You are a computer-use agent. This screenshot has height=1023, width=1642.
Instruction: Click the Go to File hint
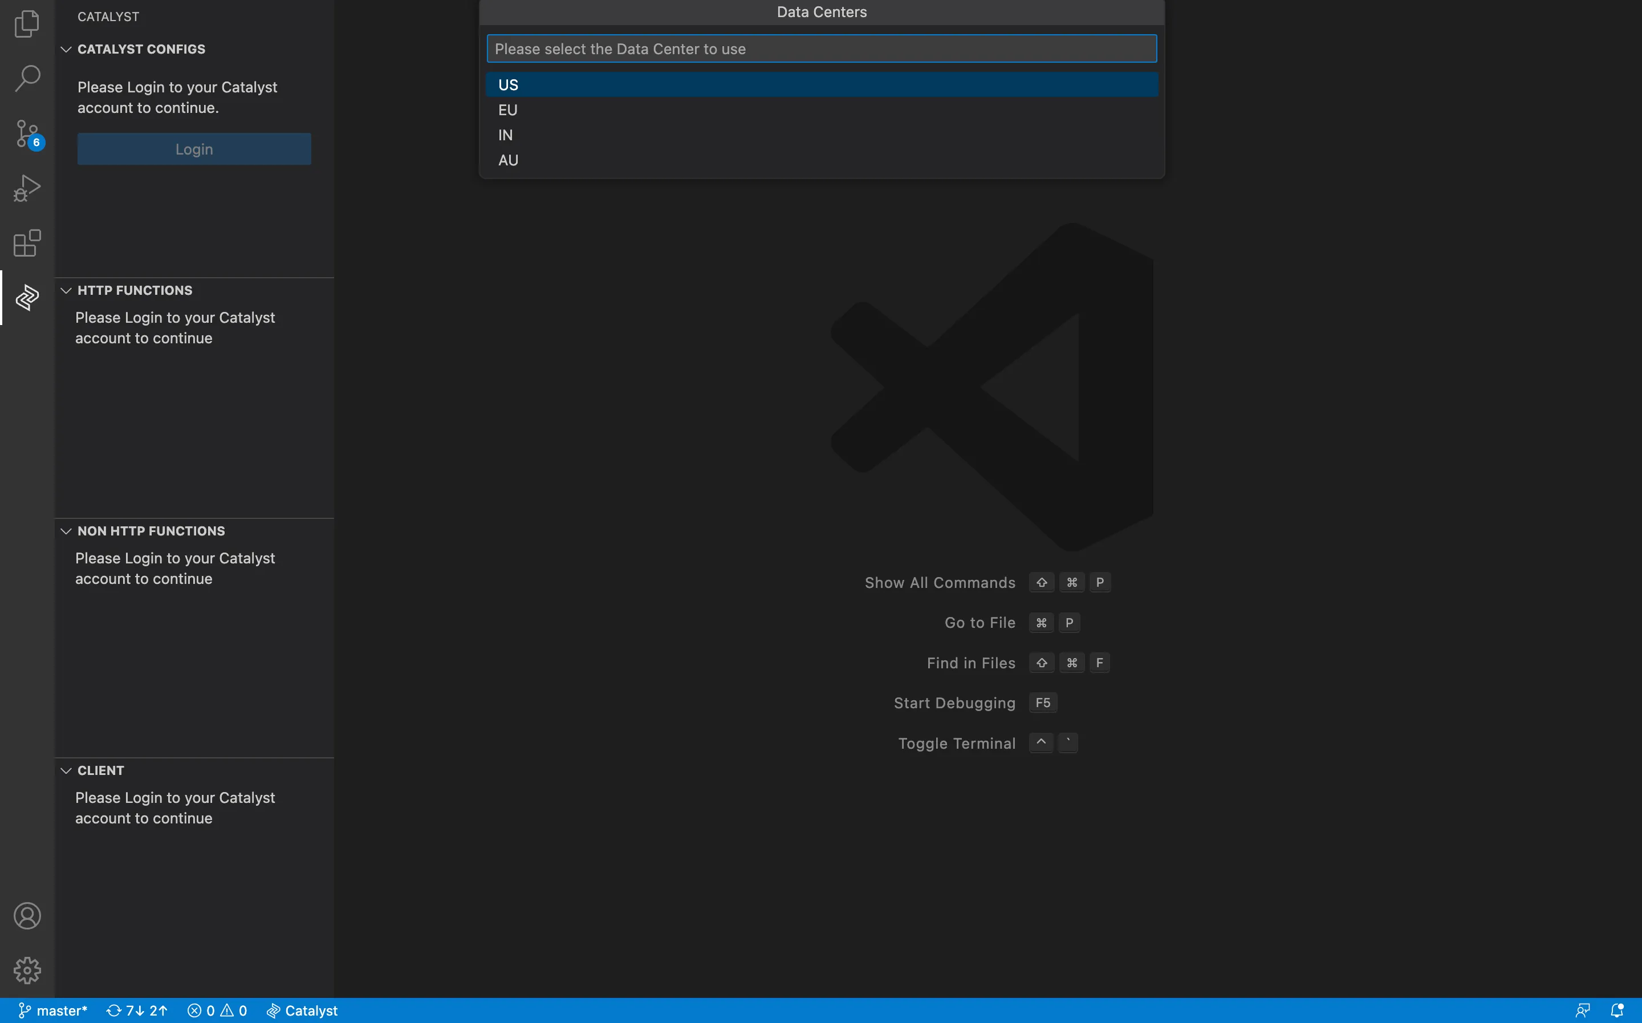pos(980,623)
